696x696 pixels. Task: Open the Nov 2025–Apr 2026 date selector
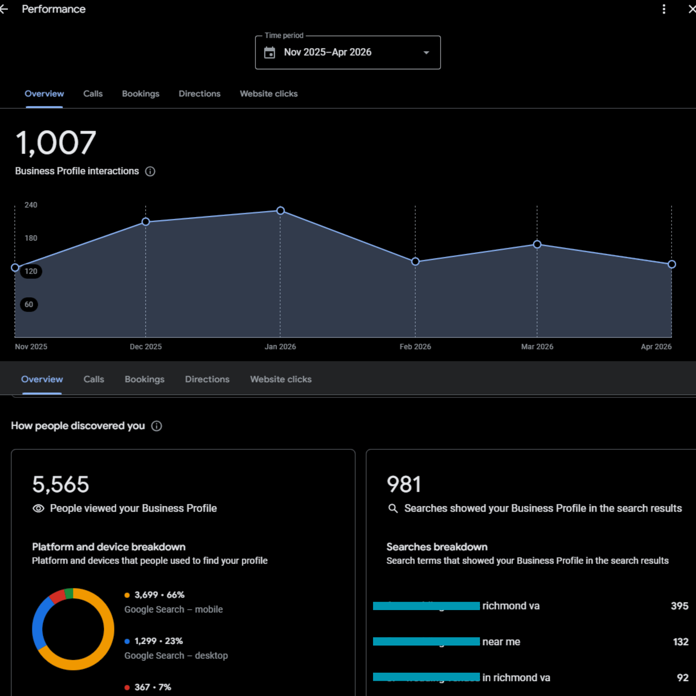tap(327, 53)
